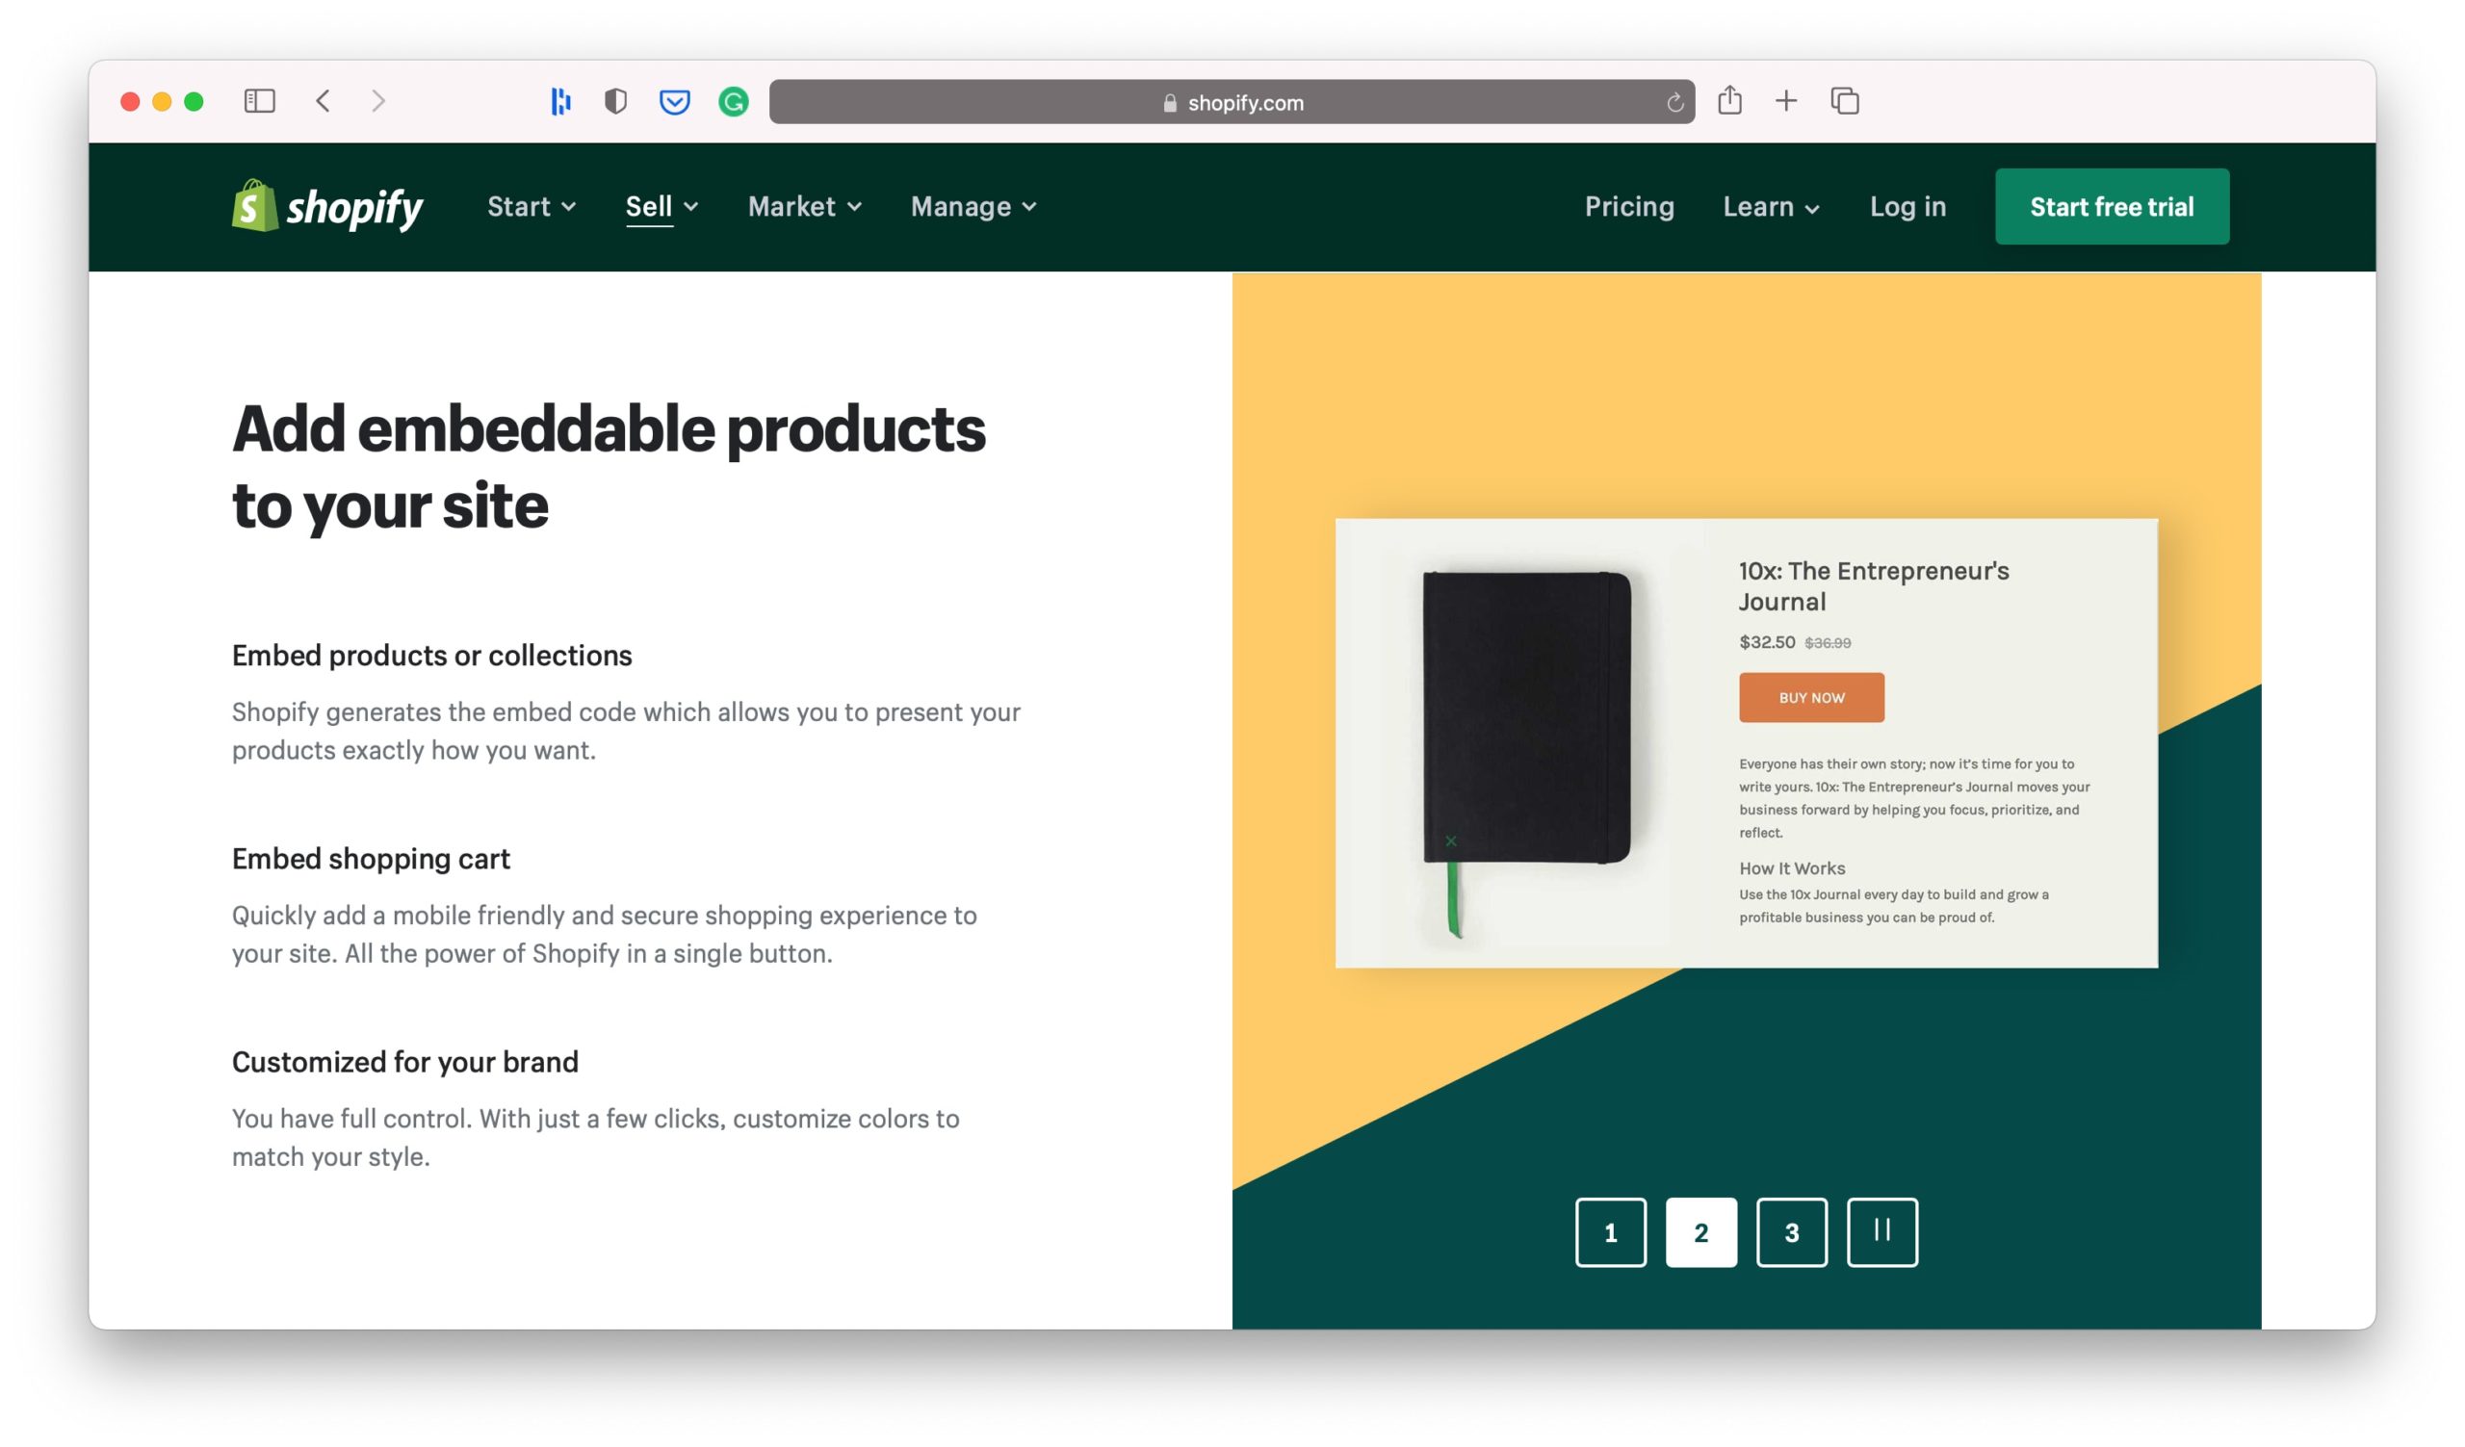Click the Embed shopping cart heading
The height and width of the screenshot is (1447, 2465).
[x=371, y=859]
